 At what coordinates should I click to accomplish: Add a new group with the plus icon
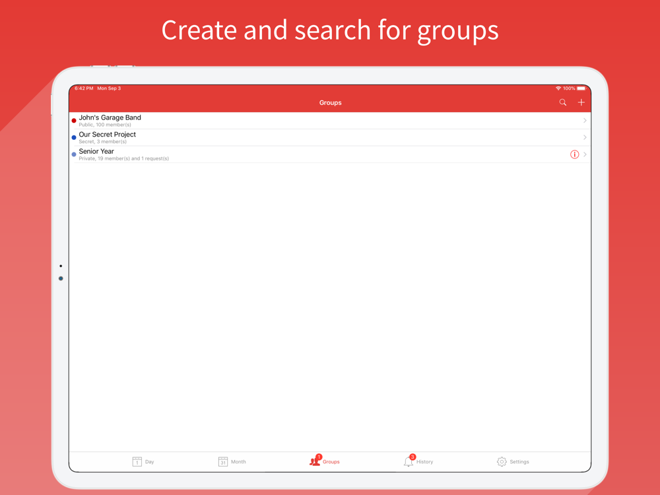(x=581, y=102)
